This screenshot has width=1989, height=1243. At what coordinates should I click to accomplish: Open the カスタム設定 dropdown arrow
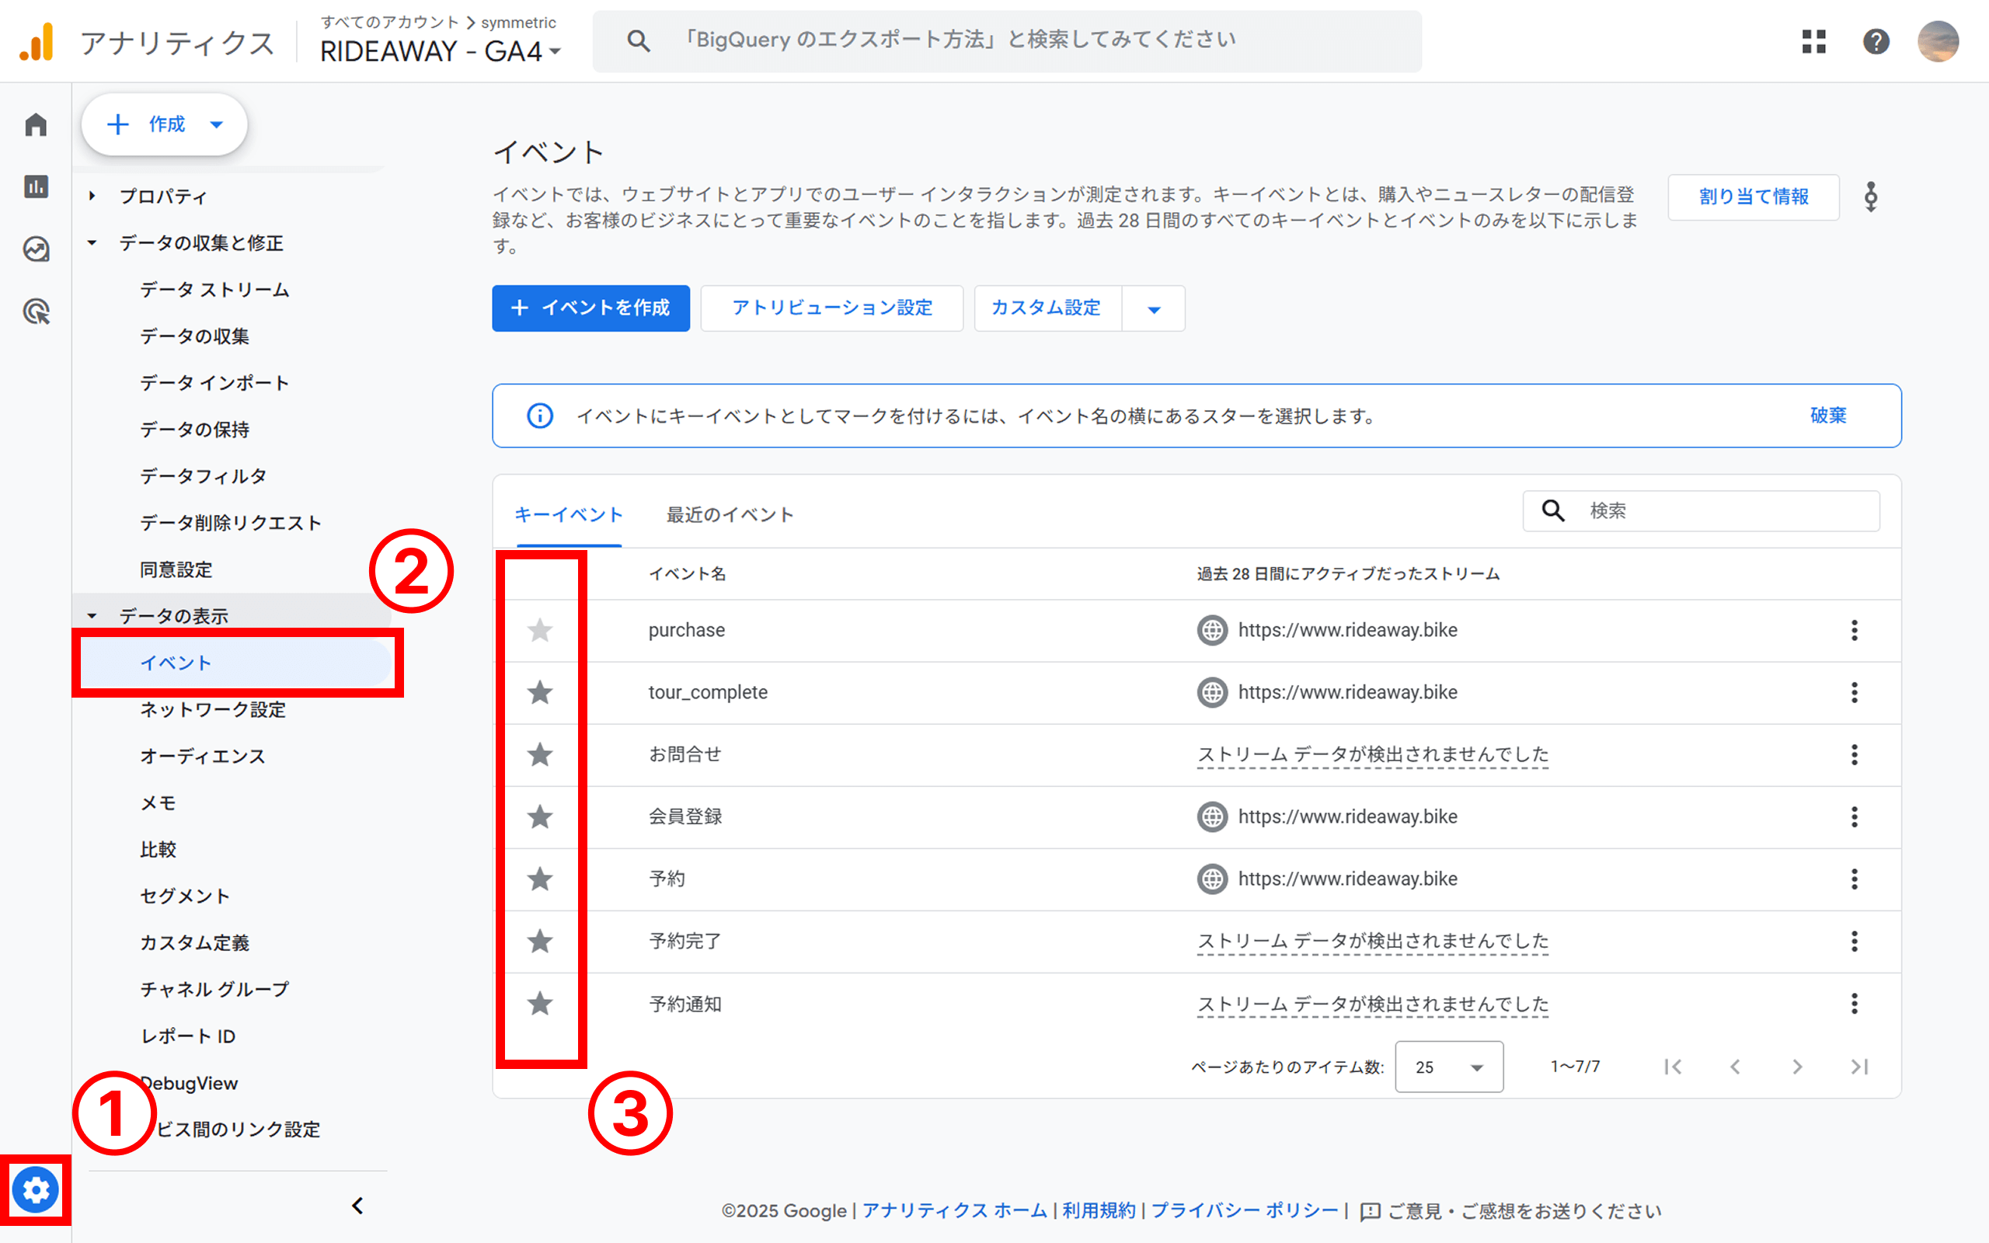coord(1153,309)
